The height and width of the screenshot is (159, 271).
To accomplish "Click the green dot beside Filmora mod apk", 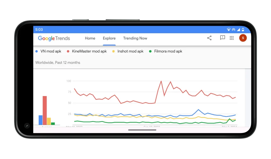I will [150, 51].
